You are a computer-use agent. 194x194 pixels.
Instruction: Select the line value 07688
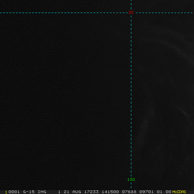click(129, 192)
